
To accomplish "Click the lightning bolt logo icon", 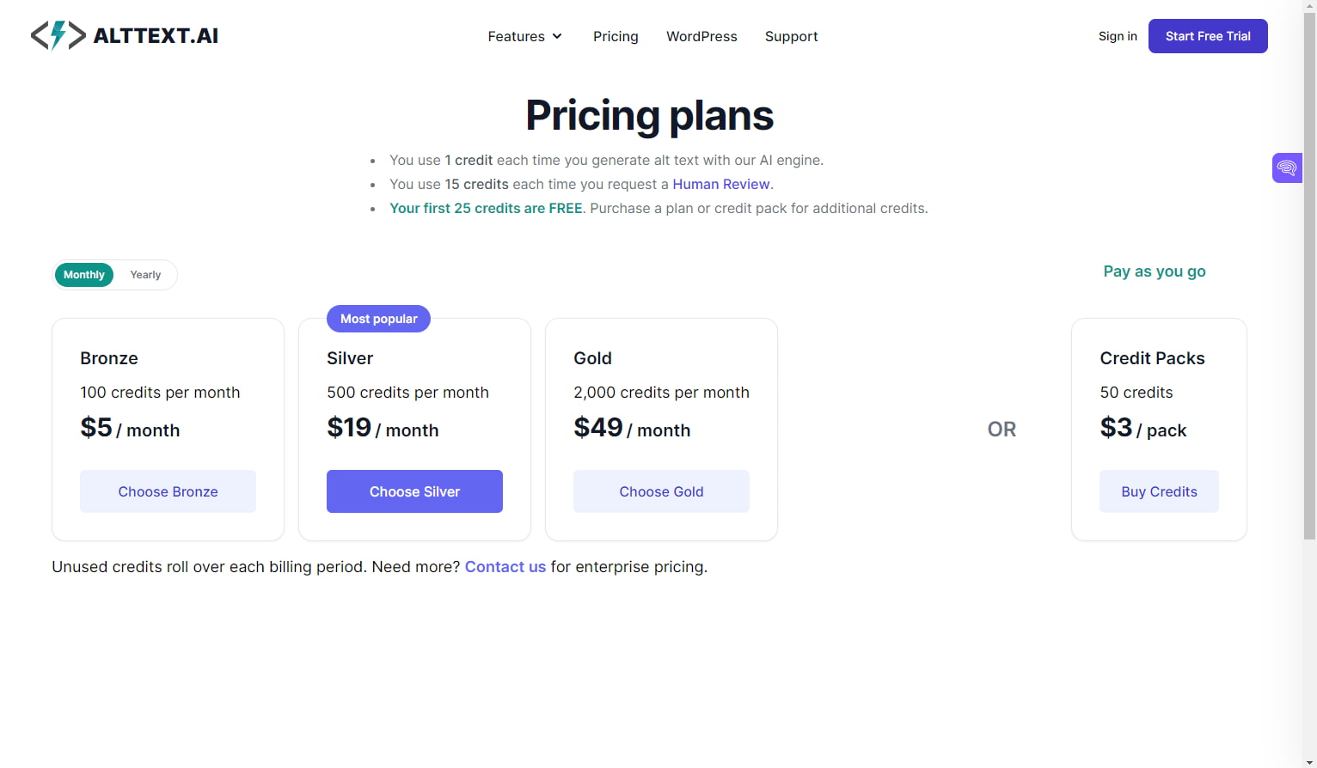I will pos(57,35).
